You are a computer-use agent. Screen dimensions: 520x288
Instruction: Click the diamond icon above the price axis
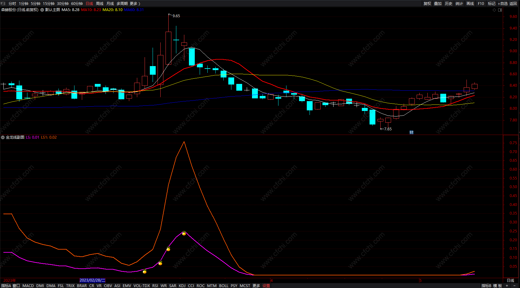tap(494, 10)
